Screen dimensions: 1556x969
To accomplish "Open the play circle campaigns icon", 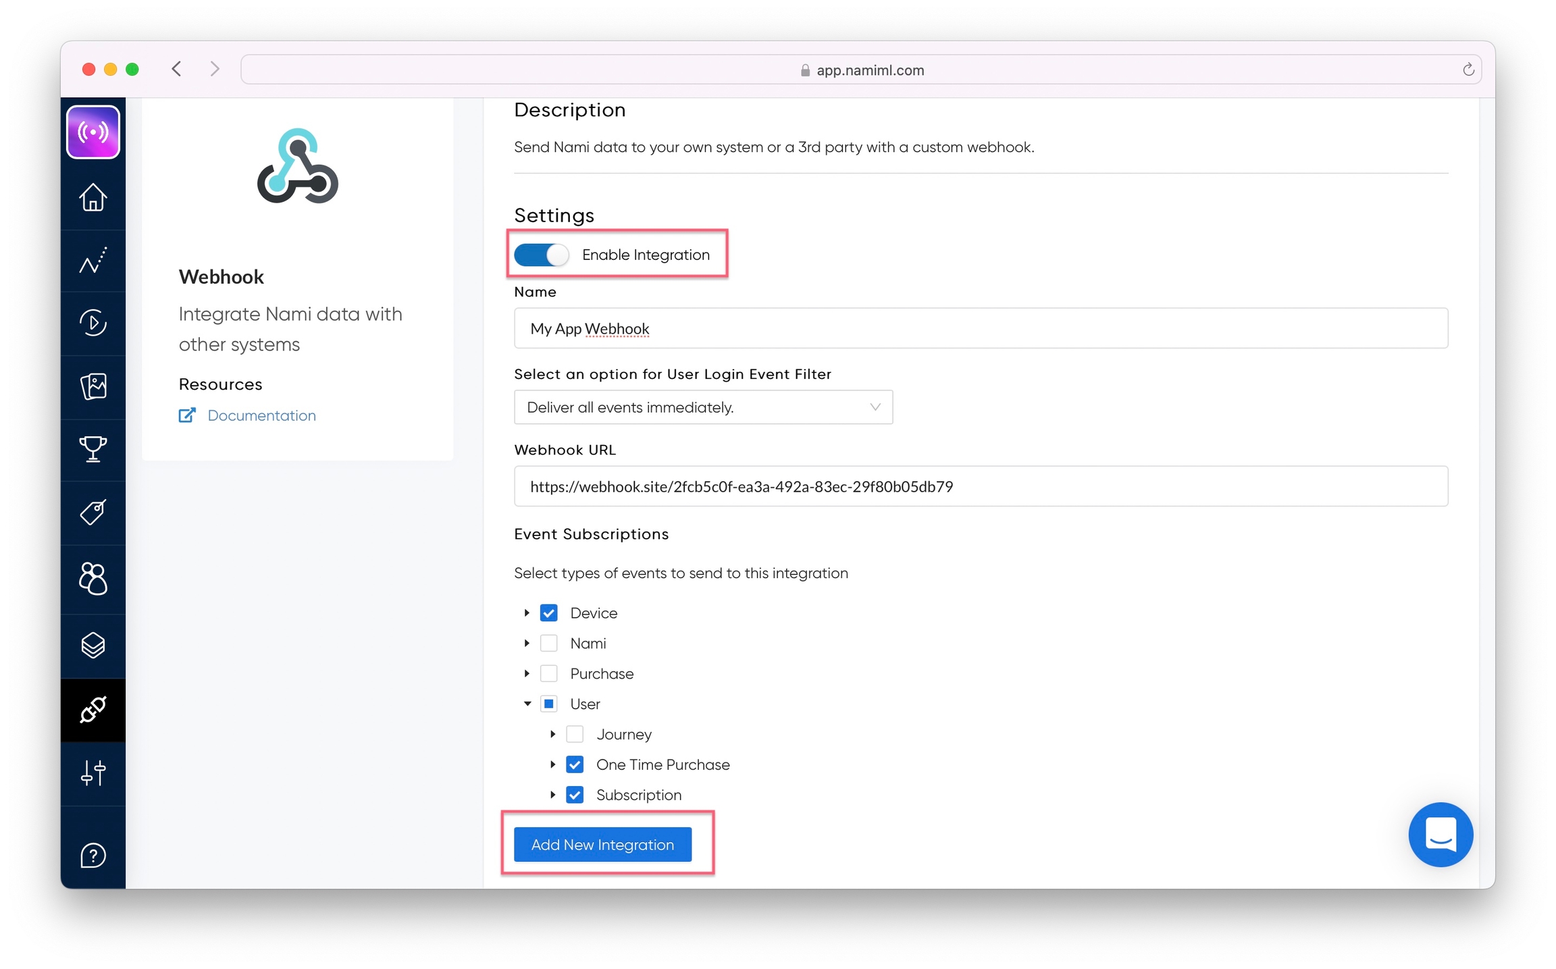I will [93, 323].
